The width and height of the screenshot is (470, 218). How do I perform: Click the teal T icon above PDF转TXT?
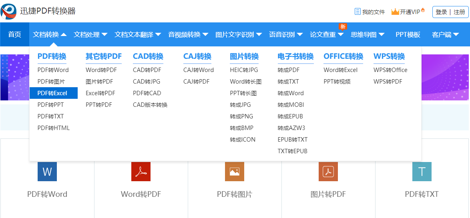click(422, 172)
